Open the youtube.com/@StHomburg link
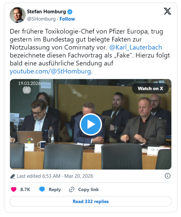Viewport: 181px width, 217px height. pyautogui.click(x=50, y=71)
